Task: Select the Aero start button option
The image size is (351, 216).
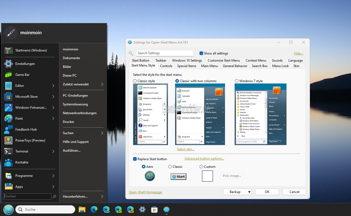Action: [x=144, y=167]
